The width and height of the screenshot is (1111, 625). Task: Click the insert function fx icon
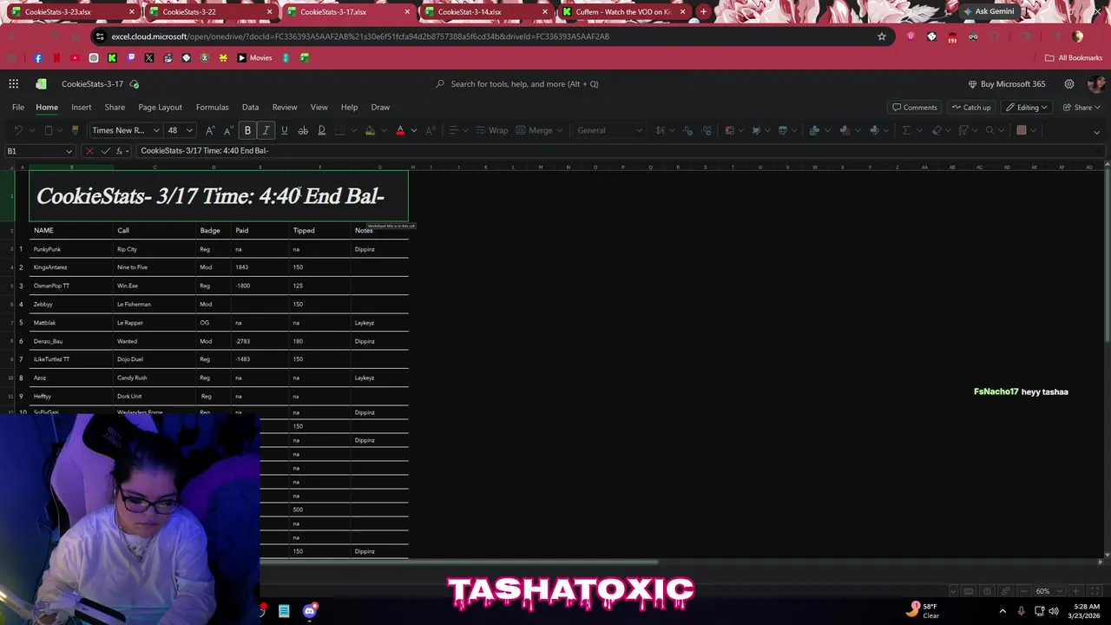tap(121, 151)
